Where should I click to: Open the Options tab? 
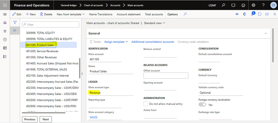(x=172, y=14)
